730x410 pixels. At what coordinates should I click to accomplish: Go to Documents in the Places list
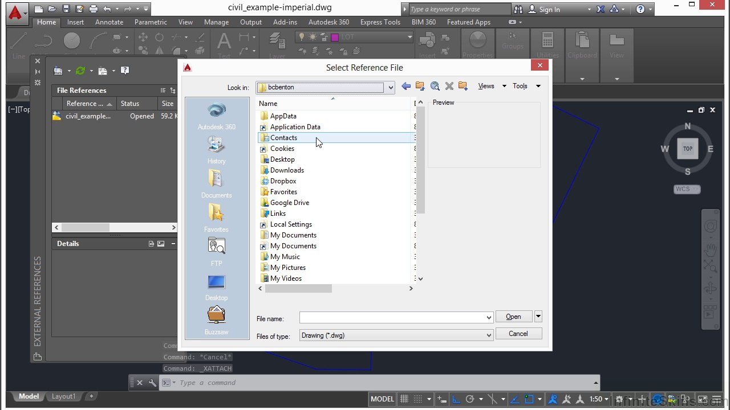pos(217,184)
